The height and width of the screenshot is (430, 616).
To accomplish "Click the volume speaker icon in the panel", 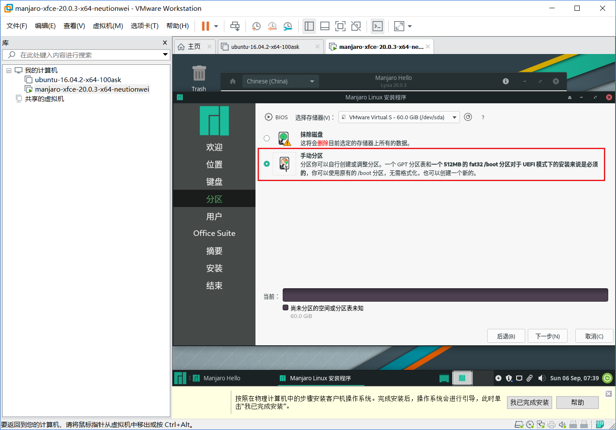I will pyautogui.click(x=542, y=378).
